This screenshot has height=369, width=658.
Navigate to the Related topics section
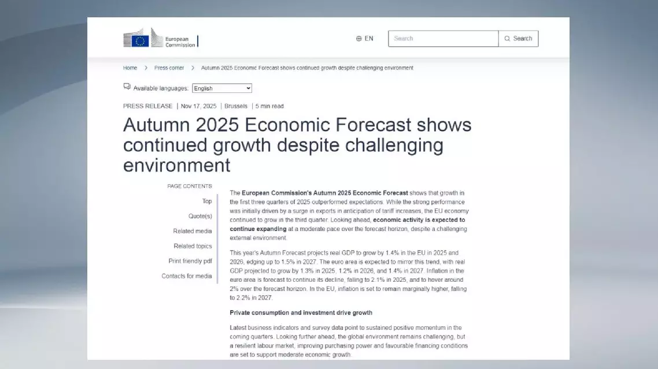point(193,247)
